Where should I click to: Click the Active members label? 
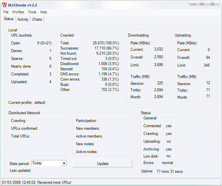click(89, 136)
